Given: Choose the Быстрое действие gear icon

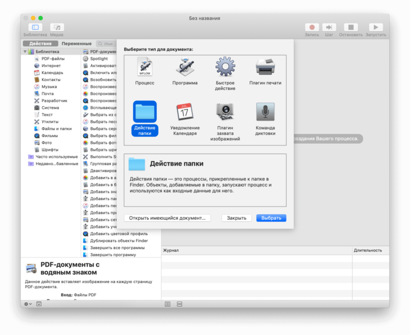Looking at the screenshot, I should pyautogui.click(x=225, y=67).
